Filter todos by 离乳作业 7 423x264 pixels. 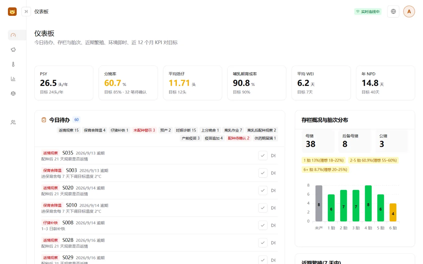[233, 130]
